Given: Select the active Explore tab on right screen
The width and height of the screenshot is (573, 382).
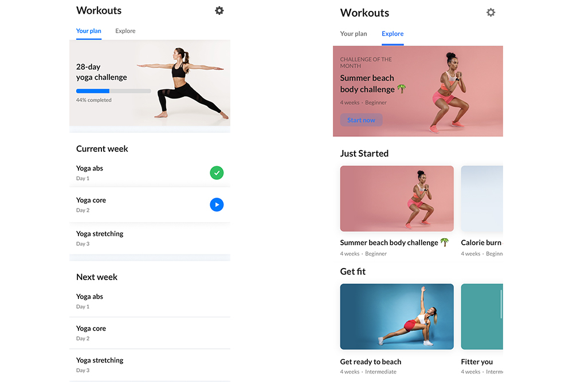Looking at the screenshot, I should point(393,34).
